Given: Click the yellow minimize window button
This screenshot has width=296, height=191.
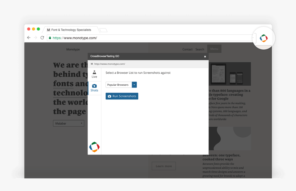Looking at the screenshot, I should 33,29.
